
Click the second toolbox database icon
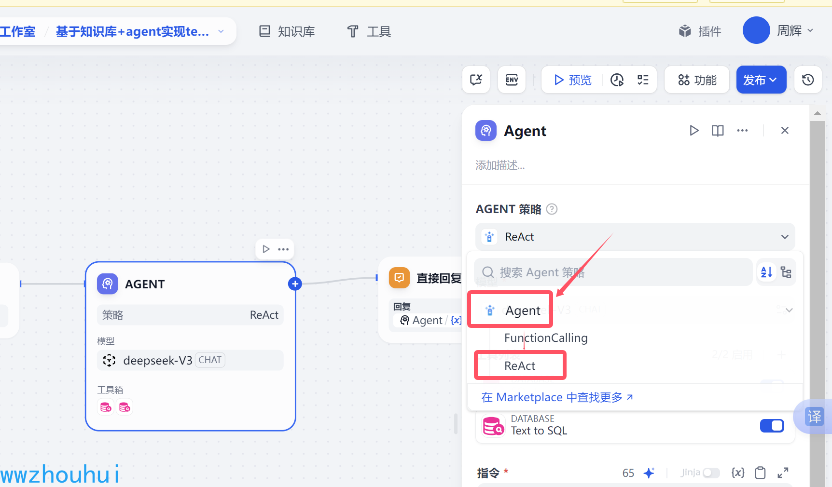click(x=125, y=407)
